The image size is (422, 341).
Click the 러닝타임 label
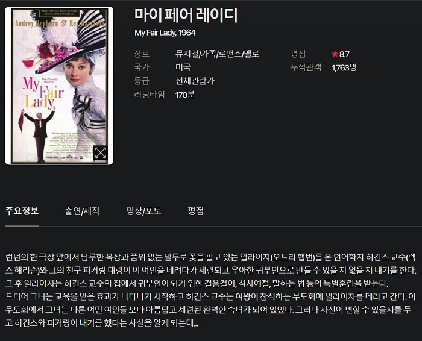[150, 95]
